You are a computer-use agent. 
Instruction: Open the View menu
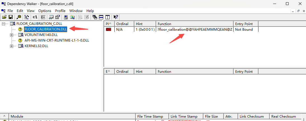tap(31, 11)
